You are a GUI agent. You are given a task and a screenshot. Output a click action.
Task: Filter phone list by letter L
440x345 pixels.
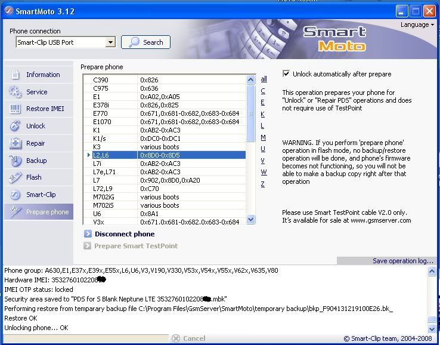(x=262, y=125)
